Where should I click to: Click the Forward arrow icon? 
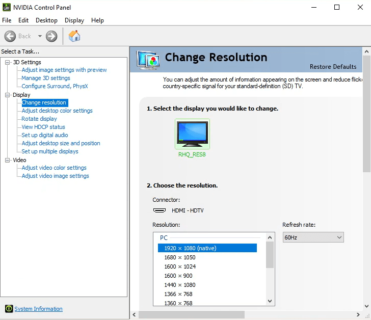coord(51,36)
